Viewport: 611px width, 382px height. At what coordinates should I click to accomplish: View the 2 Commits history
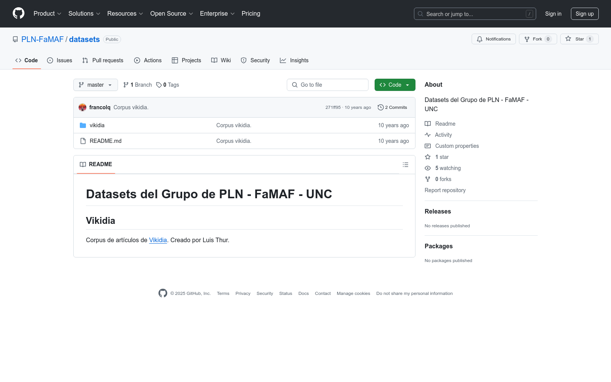[392, 107]
